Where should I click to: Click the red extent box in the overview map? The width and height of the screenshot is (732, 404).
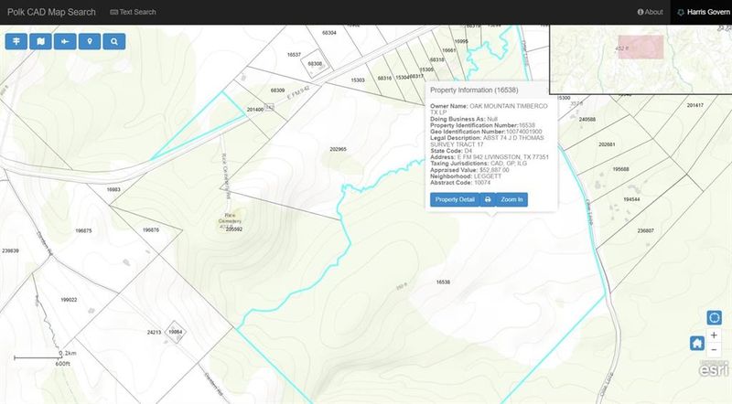pyautogui.click(x=640, y=48)
